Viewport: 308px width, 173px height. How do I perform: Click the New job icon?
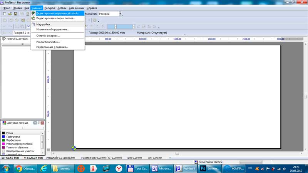(5, 14)
